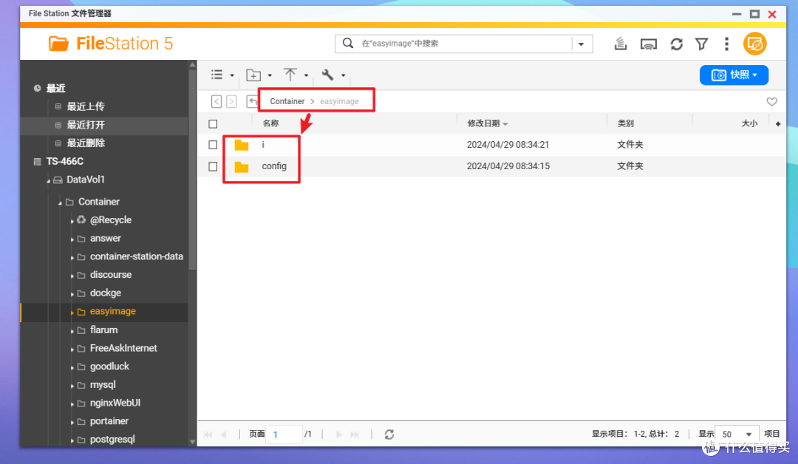
Task: Check the checkbox for the config folder
Action: (x=213, y=166)
